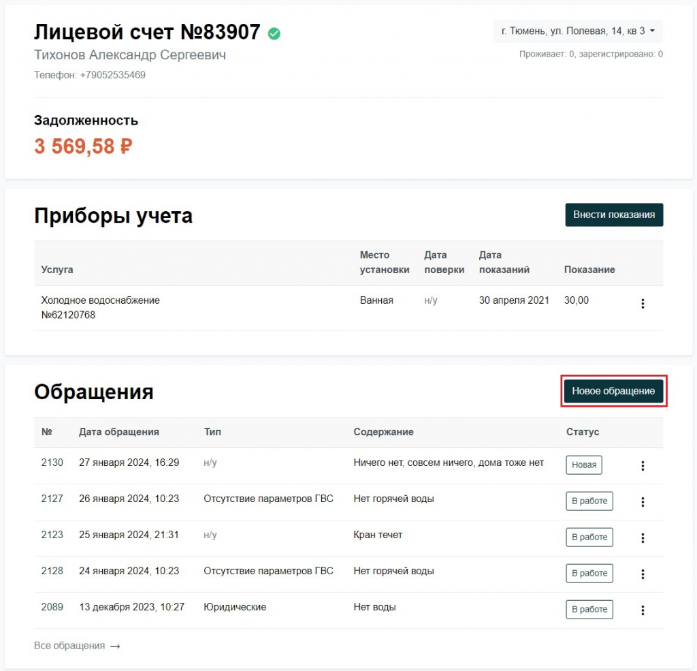The height and width of the screenshot is (671, 697).
Task: Open the three-dot menu for water meter №62120768
Action: (x=643, y=303)
